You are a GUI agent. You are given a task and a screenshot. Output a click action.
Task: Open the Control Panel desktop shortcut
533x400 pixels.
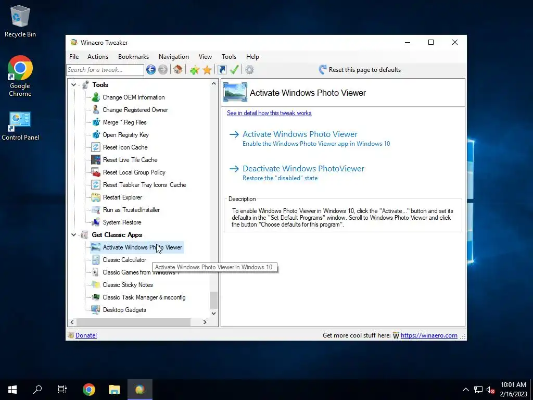coord(20,126)
